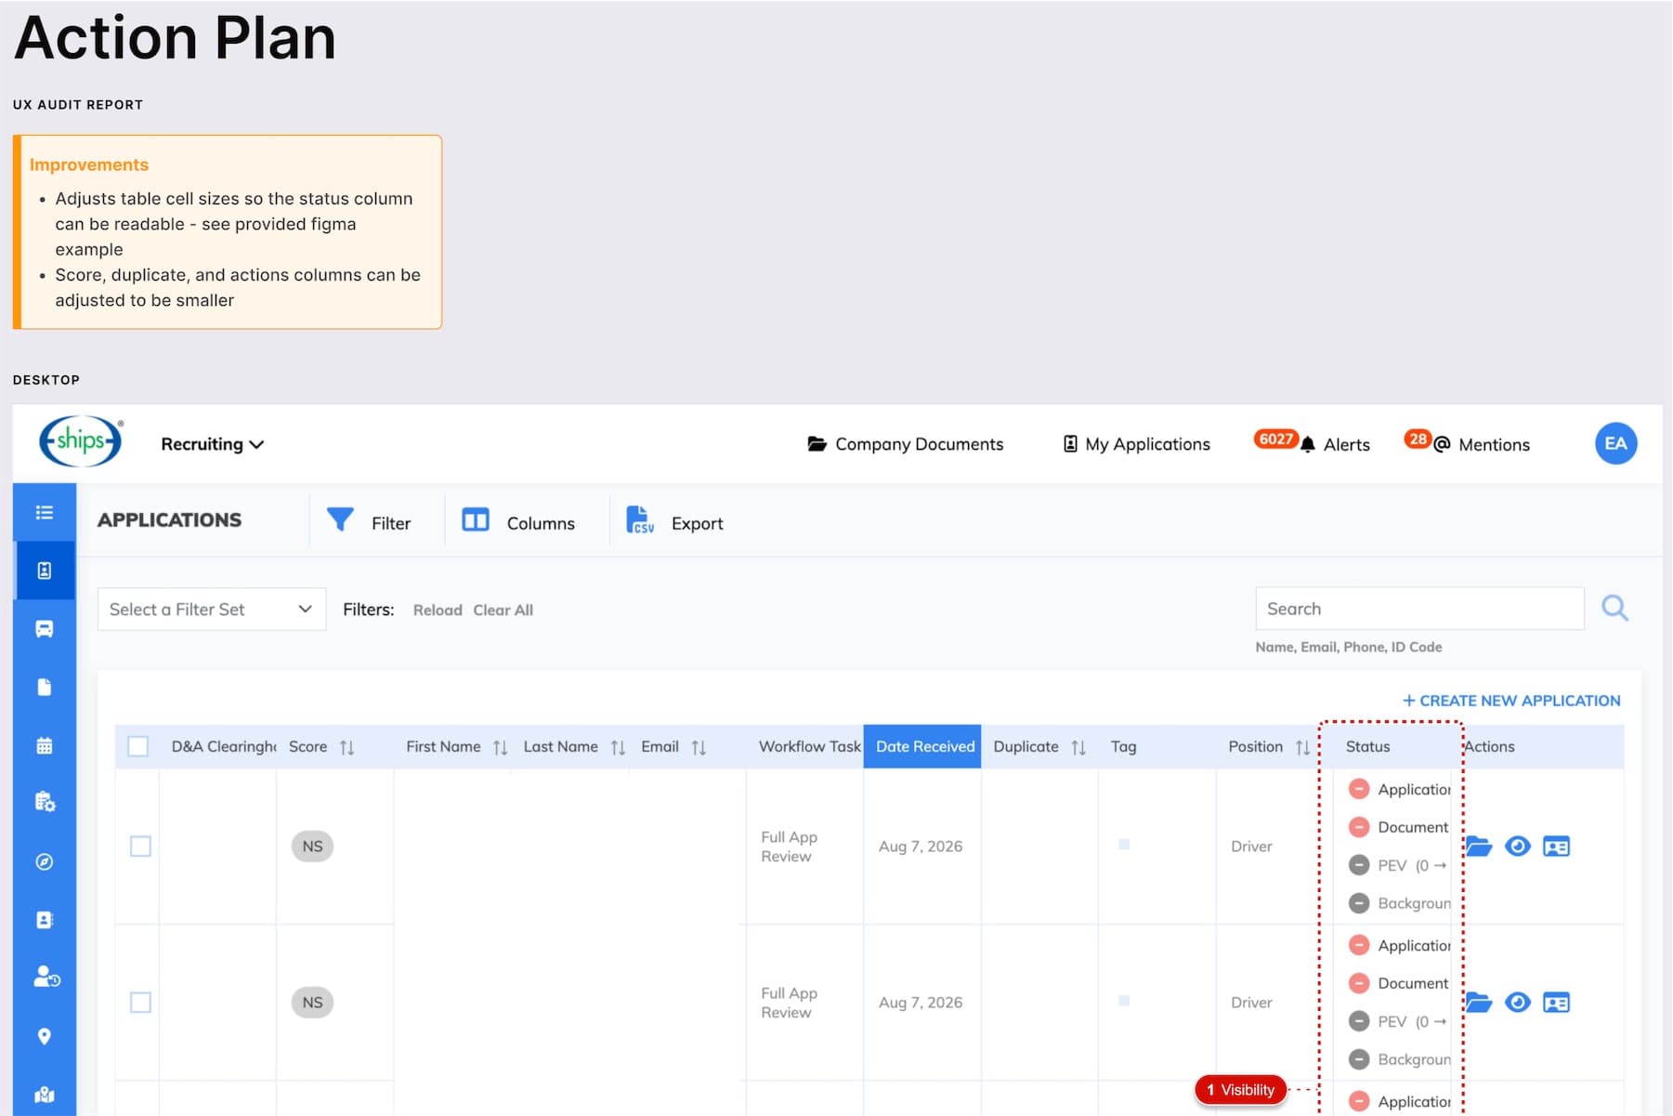
Task: Click the list menu icon in sidebar
Action: click(x=44, y=512)
